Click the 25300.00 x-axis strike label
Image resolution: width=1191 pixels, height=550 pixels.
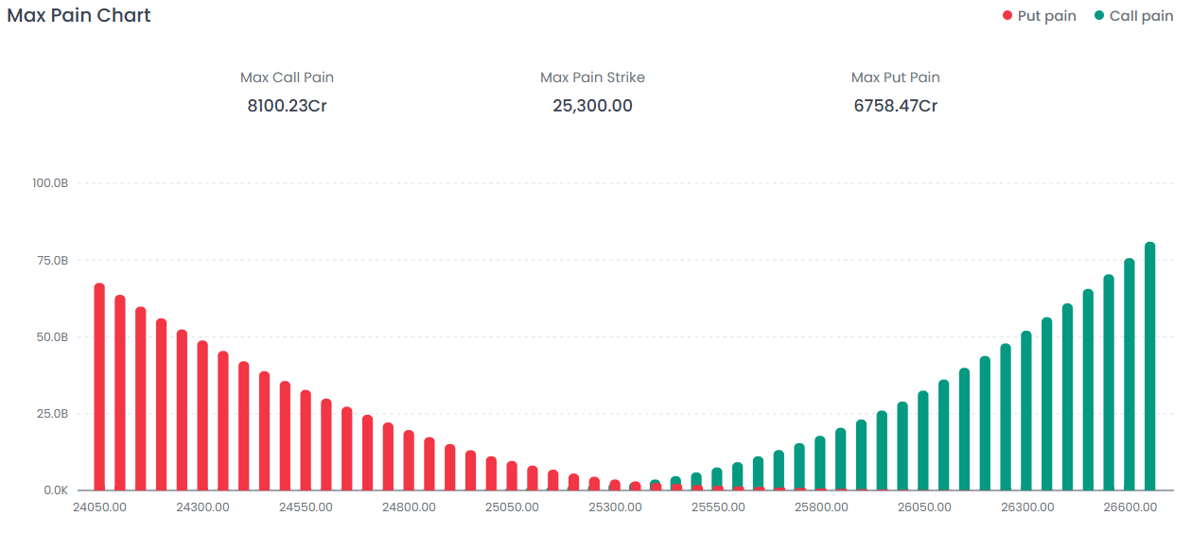pos(615,507)
